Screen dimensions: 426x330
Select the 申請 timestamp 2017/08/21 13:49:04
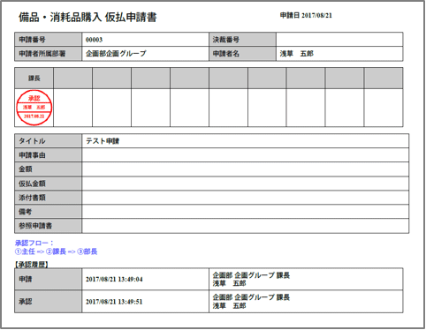pos(114,279)
